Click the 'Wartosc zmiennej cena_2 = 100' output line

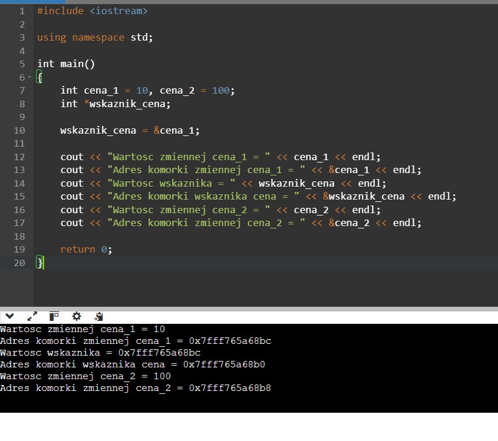pyautogui.click(x=85, y=376)
